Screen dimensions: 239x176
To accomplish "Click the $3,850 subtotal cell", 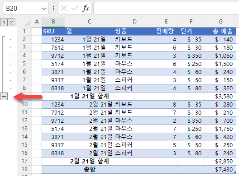I will coord(220,161).
